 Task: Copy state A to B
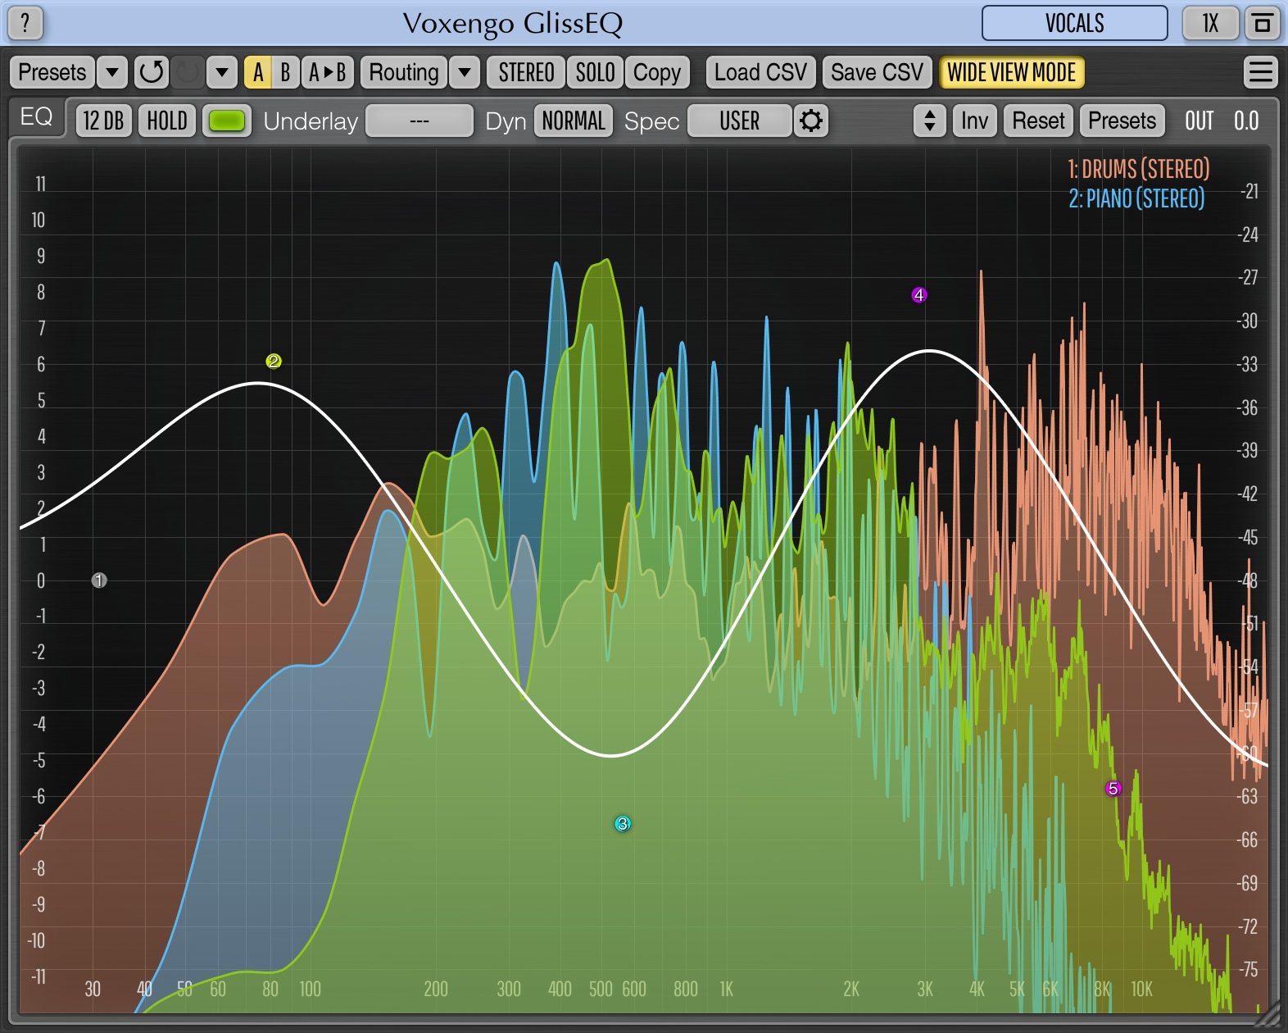pyautogui.click(x=328, y=72)
